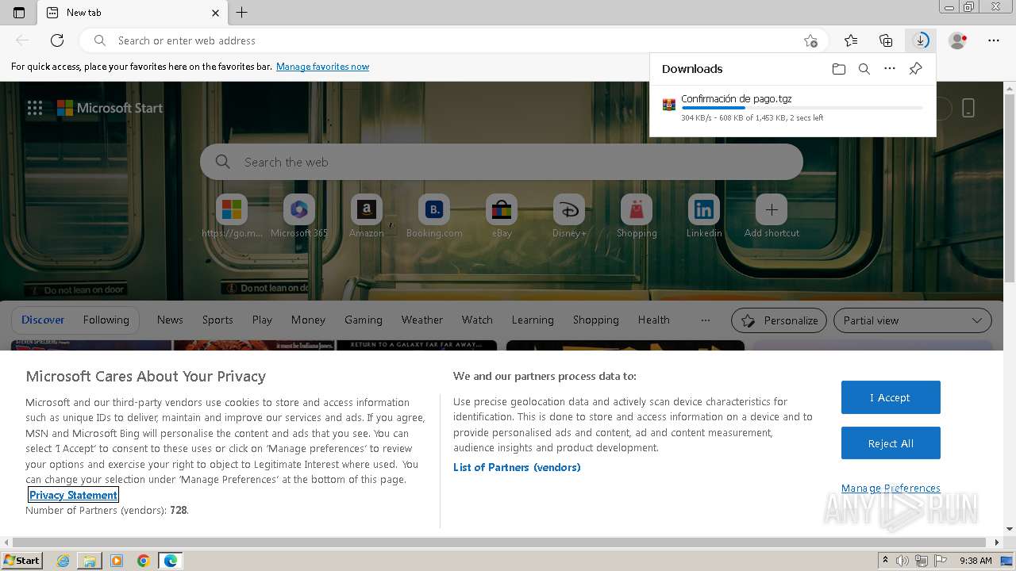The image size is (1016, 571).
Task: Open Edge Settings and more menu
Action: [x=994, y=40]
